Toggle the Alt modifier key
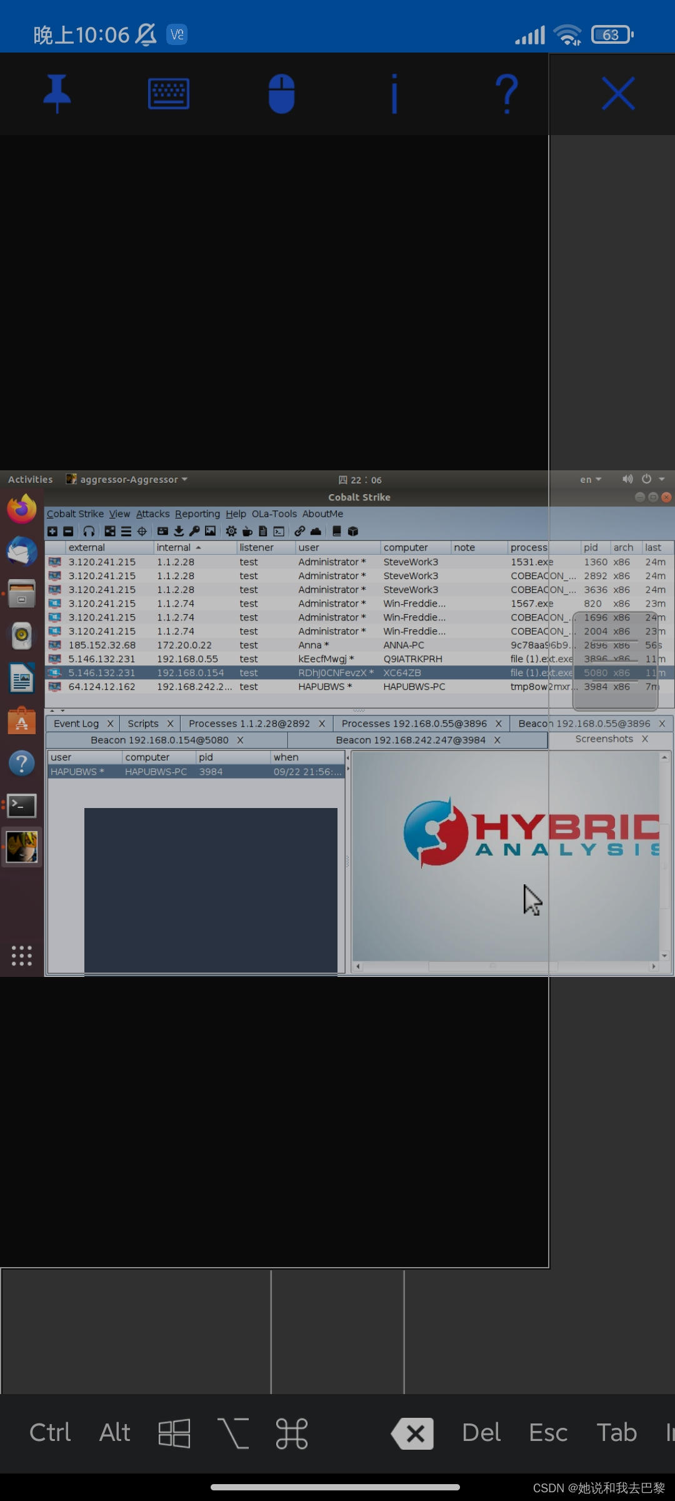Image resolution: width=675 pixels, height=1501 pixels. click(x=115, y=1432)
